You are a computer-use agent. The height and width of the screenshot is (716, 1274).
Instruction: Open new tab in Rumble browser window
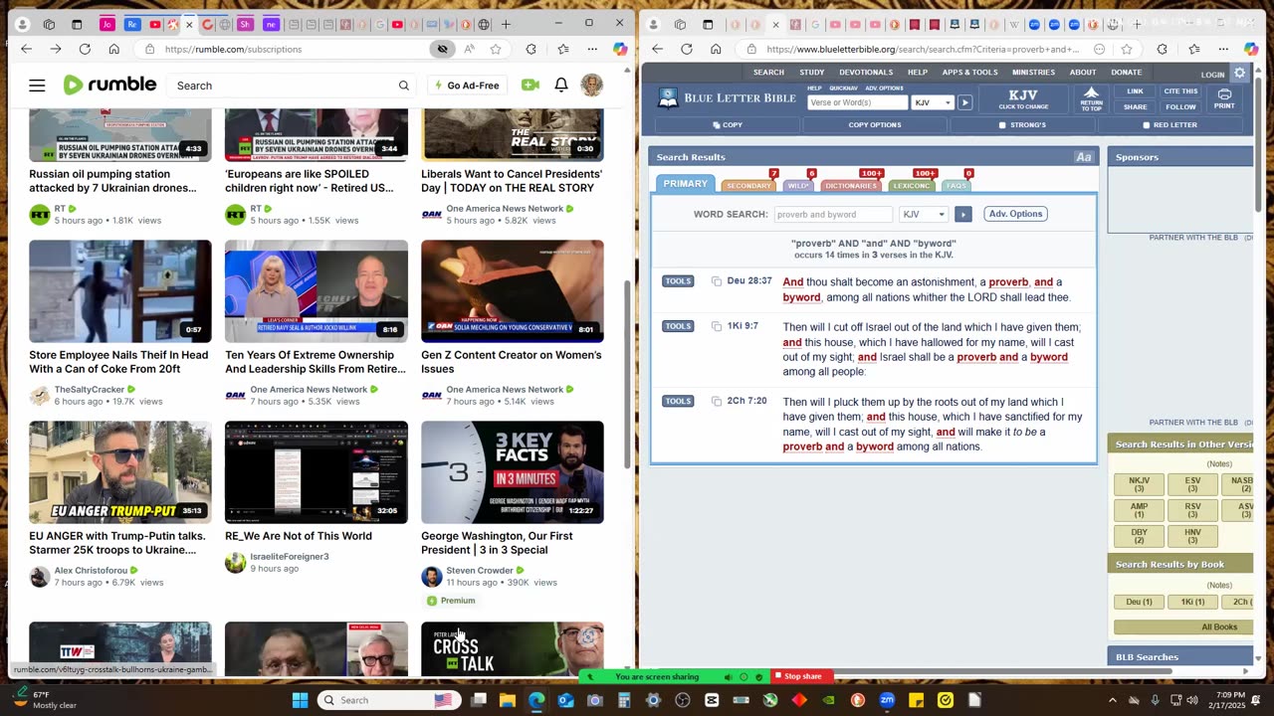(x=506, y=24)
